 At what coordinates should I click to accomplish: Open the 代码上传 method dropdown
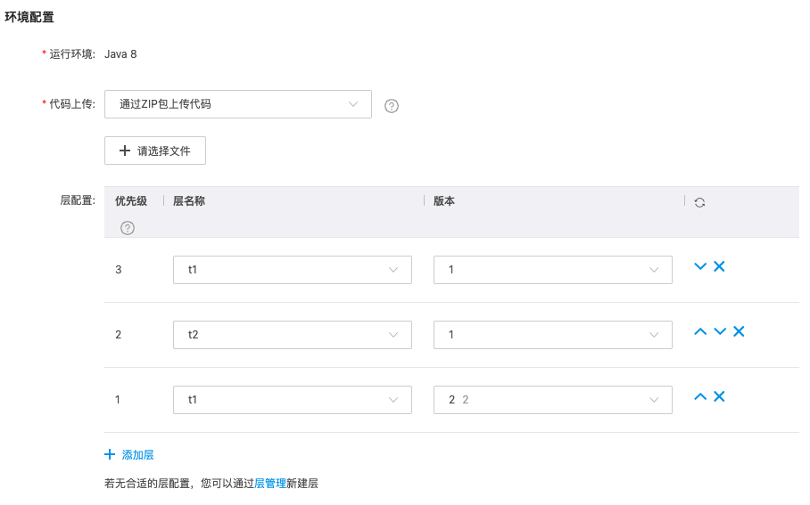[x=238, y=104]
